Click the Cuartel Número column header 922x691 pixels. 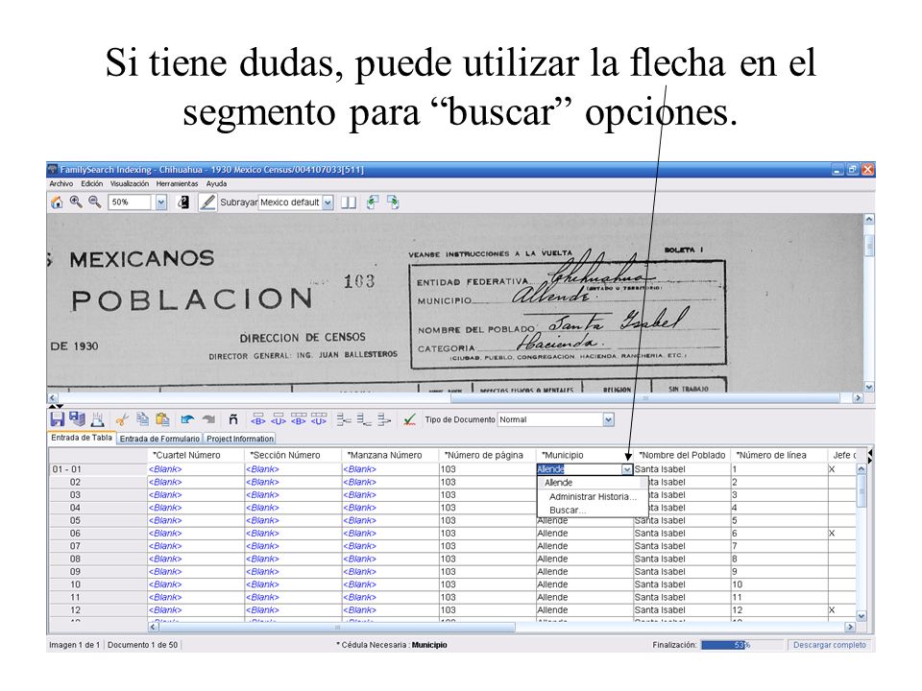[196, 455]
